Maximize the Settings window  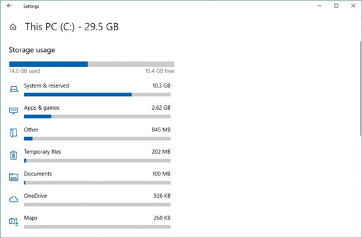tap(336, 6)
